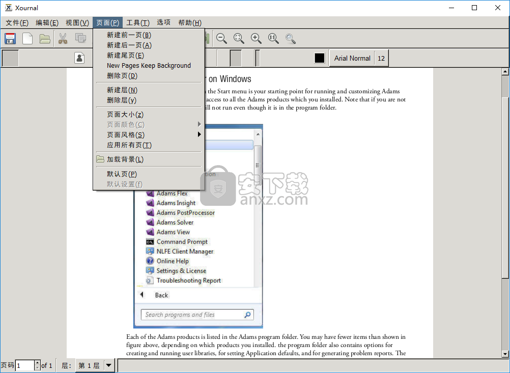Click Online Help in the document
The width and height of the screenshot is (510, 373).
coord(173,261)
